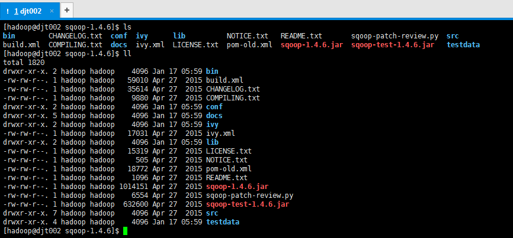The height and width of the screenshot is (238, 513).
Task: Click the blue "docs" directory in the ls output
Action: (118, 45)
